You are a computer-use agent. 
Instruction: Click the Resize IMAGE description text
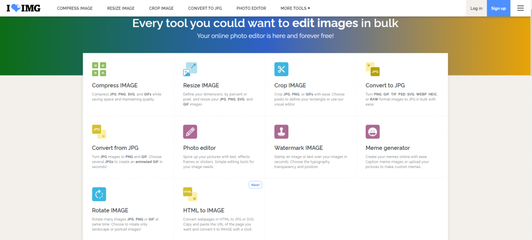tap(218, 100)
